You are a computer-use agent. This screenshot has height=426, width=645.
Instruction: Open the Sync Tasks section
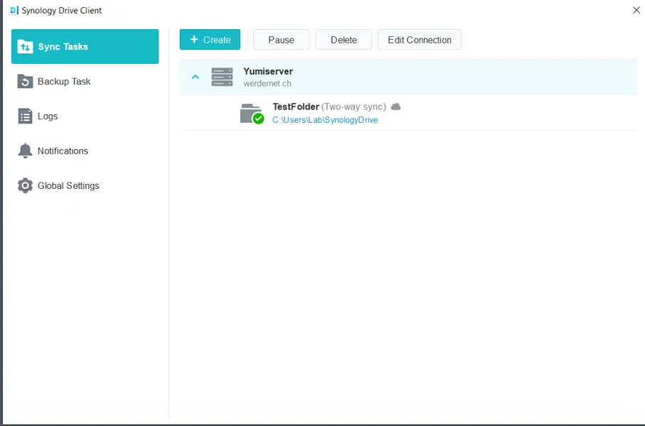click(85, 46)
